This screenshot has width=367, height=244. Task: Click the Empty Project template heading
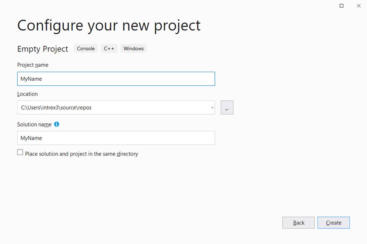43,49
